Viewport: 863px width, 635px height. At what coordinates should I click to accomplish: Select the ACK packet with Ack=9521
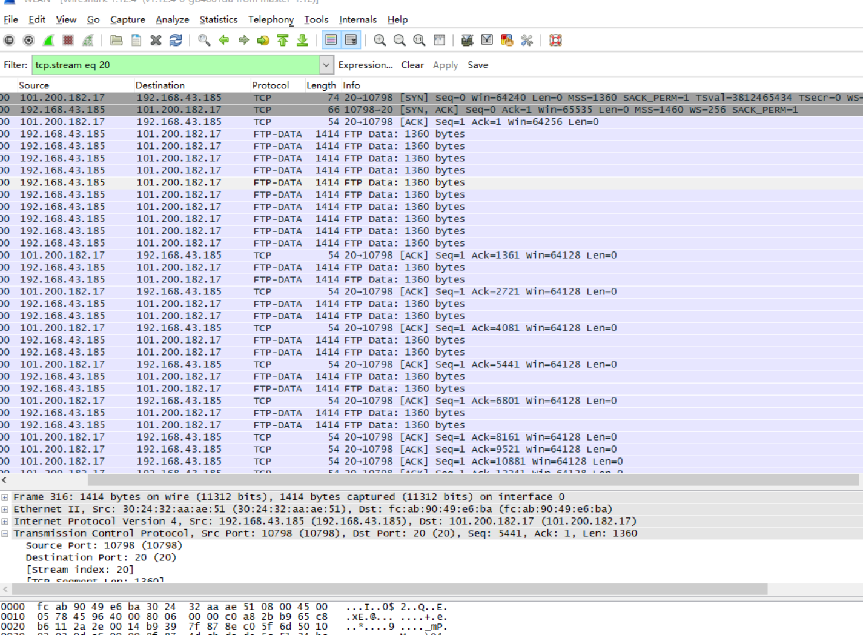[x=431, y=449]
